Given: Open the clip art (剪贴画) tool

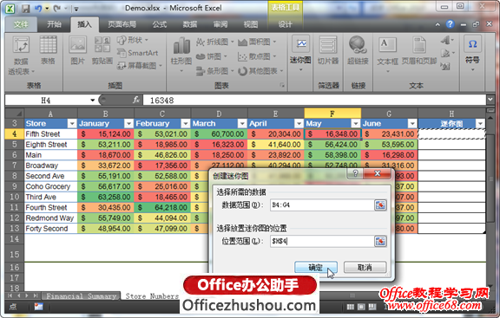Looking at the screenshot, I should [102, 50].
